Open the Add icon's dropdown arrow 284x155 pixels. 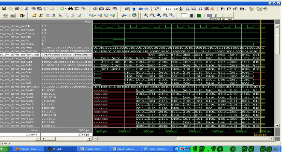65,9
